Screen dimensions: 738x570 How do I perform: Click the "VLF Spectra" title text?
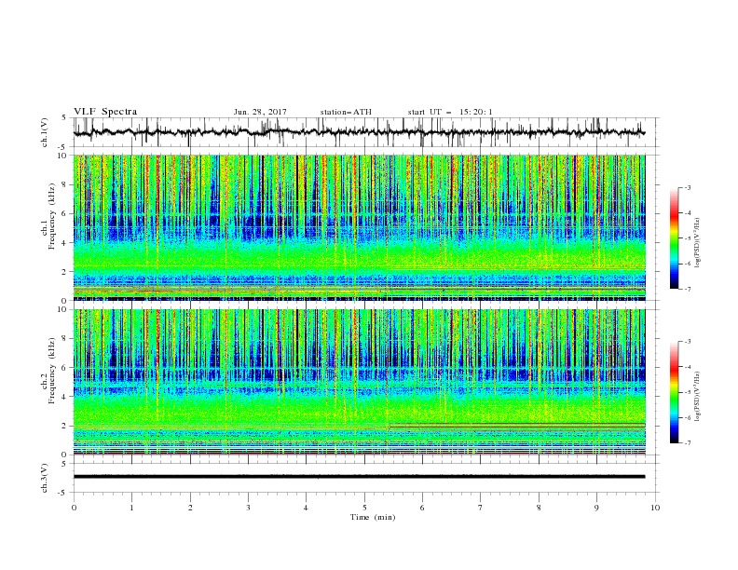(x=105, y=112)
